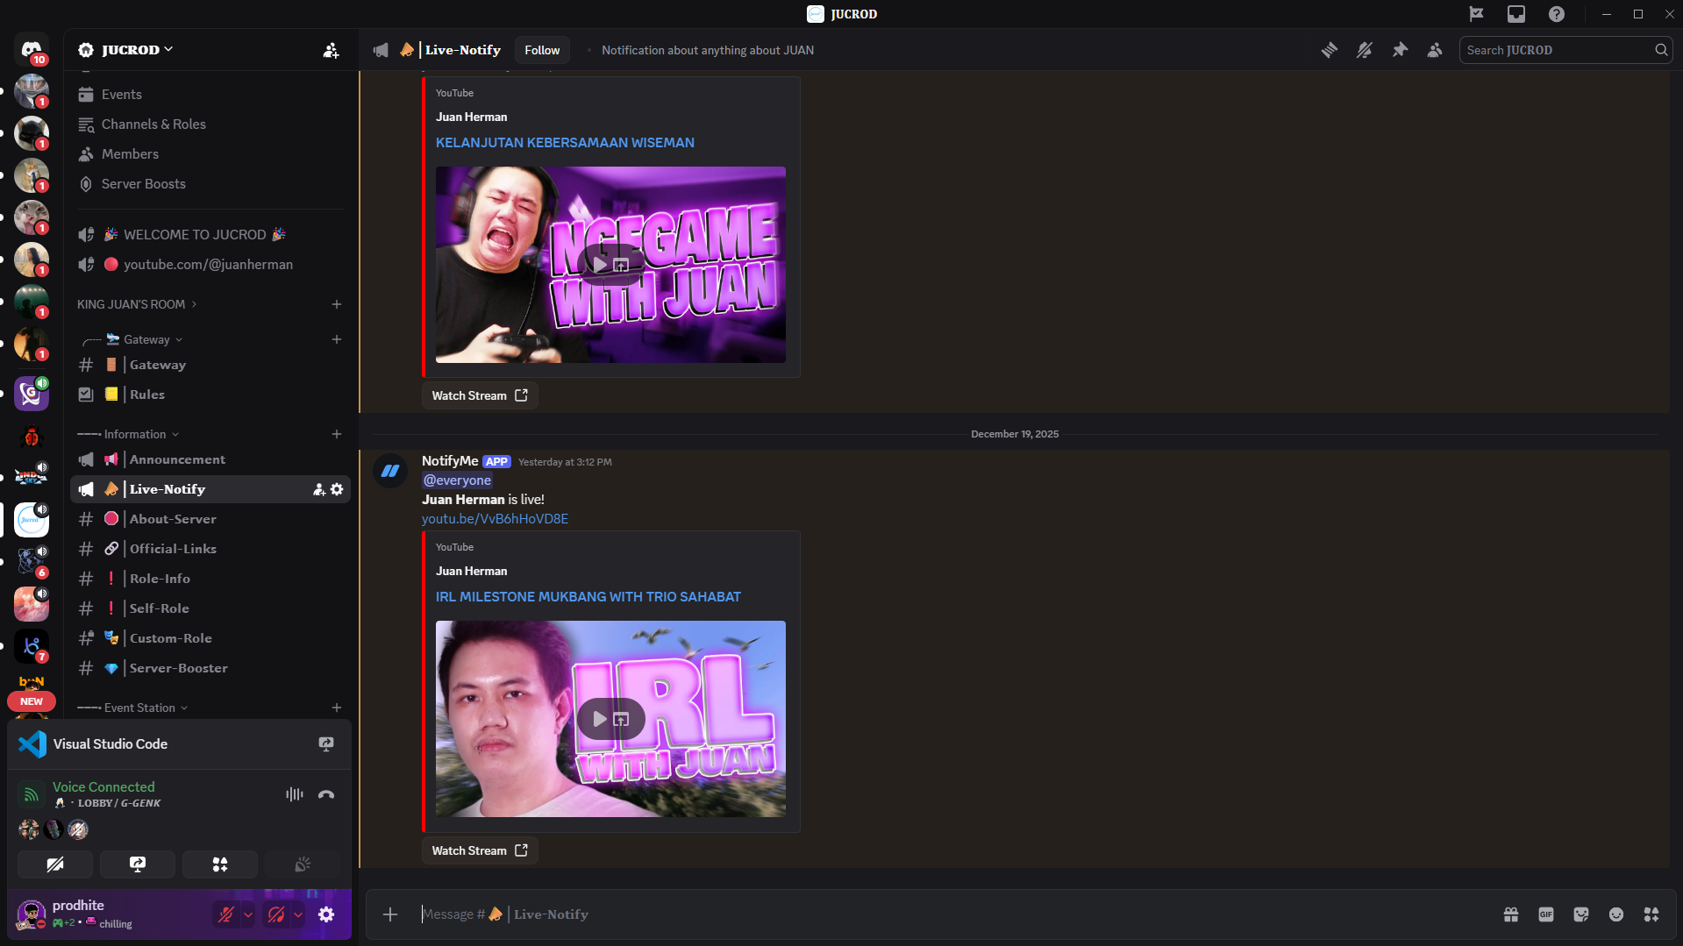Open the inbox icon in title bar
This screenshot has width=1683, height=946.
pyautogui.click(x=1516, y=14)
